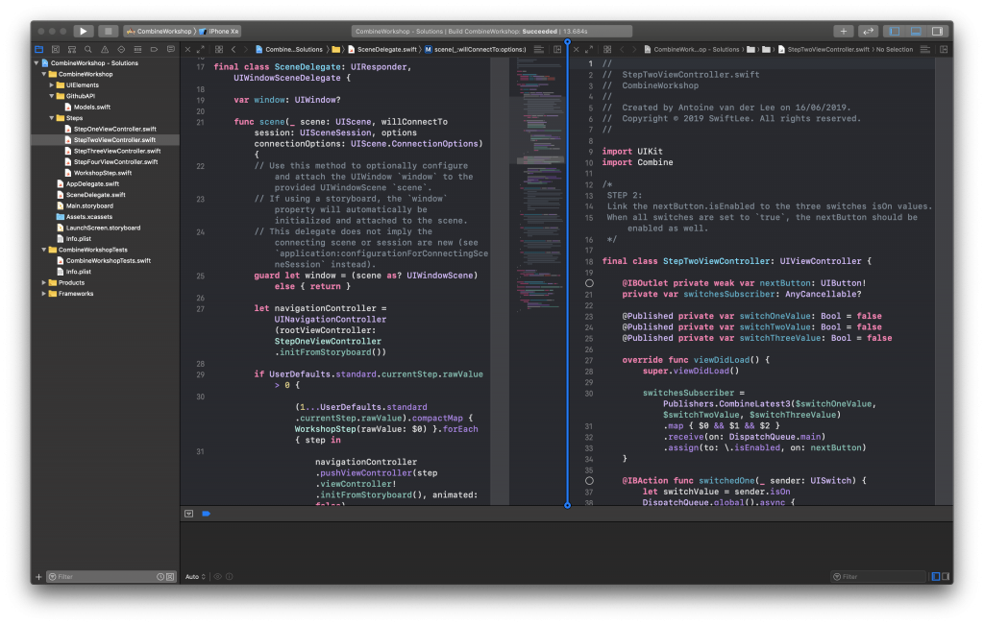Click the debug area Filter field

876,576
